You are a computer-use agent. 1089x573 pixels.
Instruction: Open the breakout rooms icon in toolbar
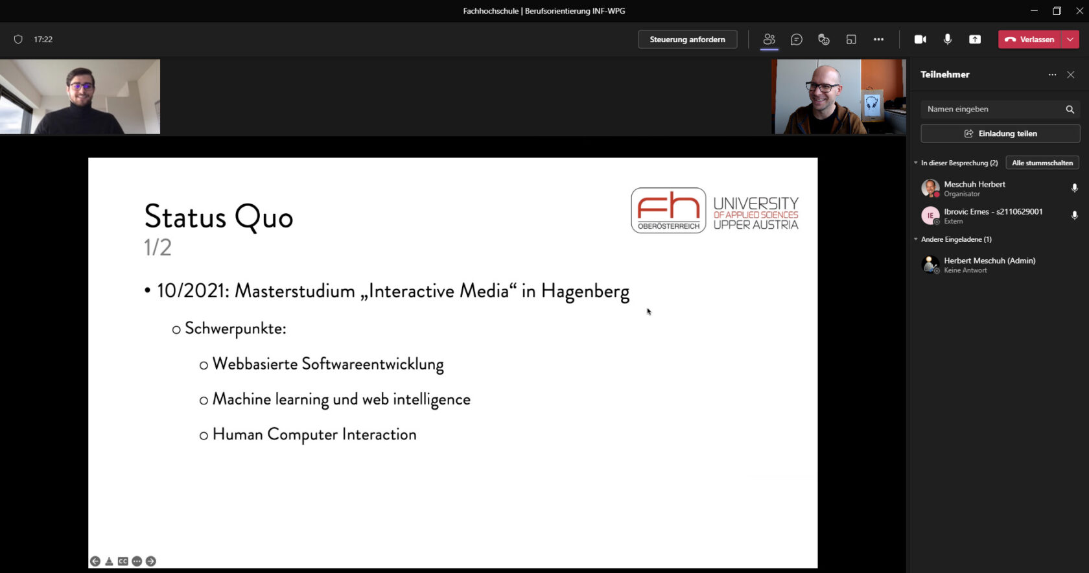pos(851,40)
